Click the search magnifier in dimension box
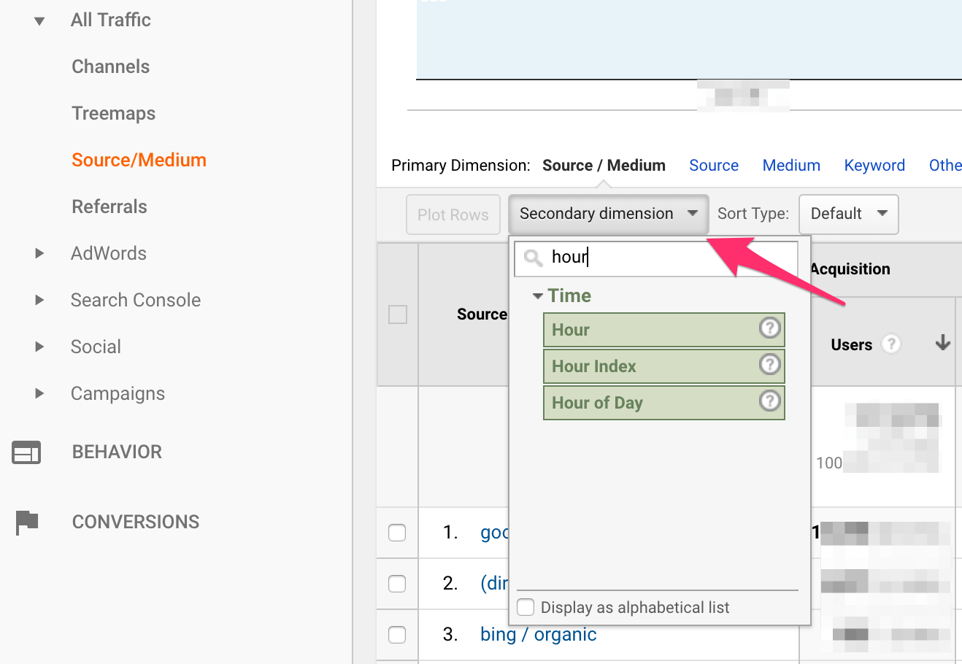Viewport: 962px width, 664px height. [533, 258]
